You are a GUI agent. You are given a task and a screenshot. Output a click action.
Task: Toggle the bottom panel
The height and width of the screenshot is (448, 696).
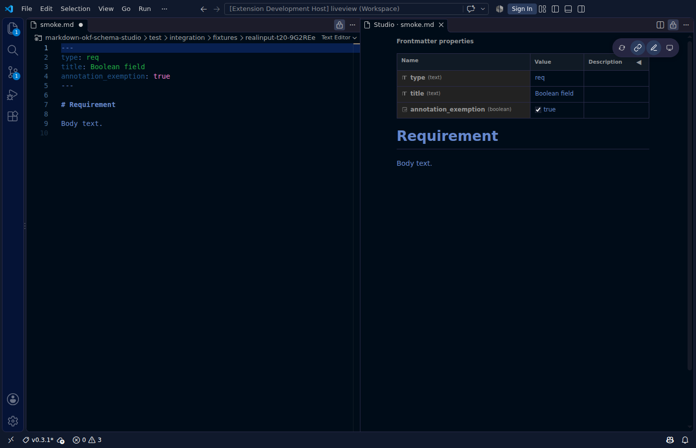(568, 9)
